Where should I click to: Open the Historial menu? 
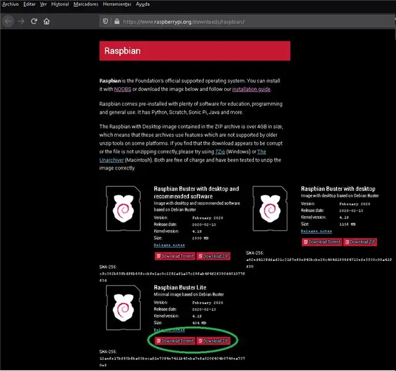[60, 4]
